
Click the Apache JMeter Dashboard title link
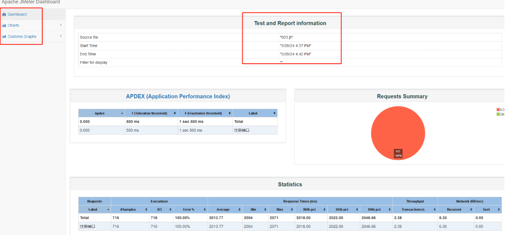pos(30,2)
